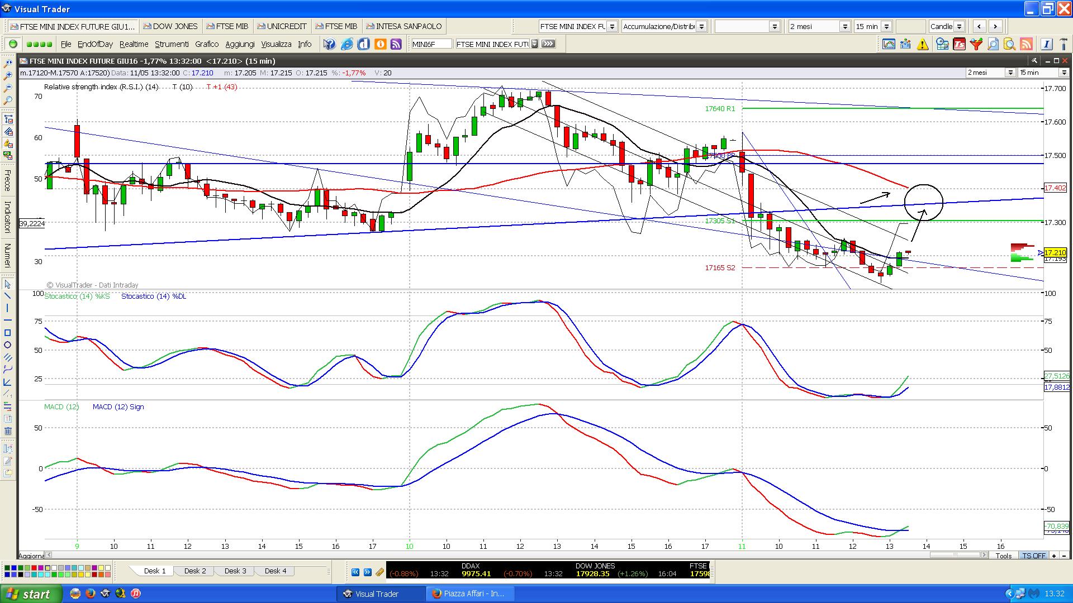1073x603 pixels.
Task: Switch to Desk 4 tab
Action: point(276,571)
